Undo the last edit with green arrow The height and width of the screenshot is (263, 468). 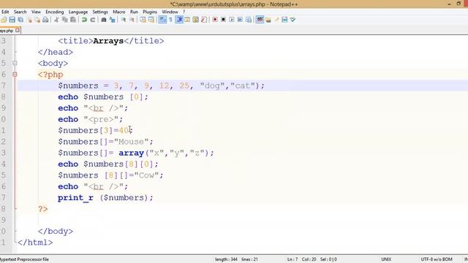(x=84, y=20)
